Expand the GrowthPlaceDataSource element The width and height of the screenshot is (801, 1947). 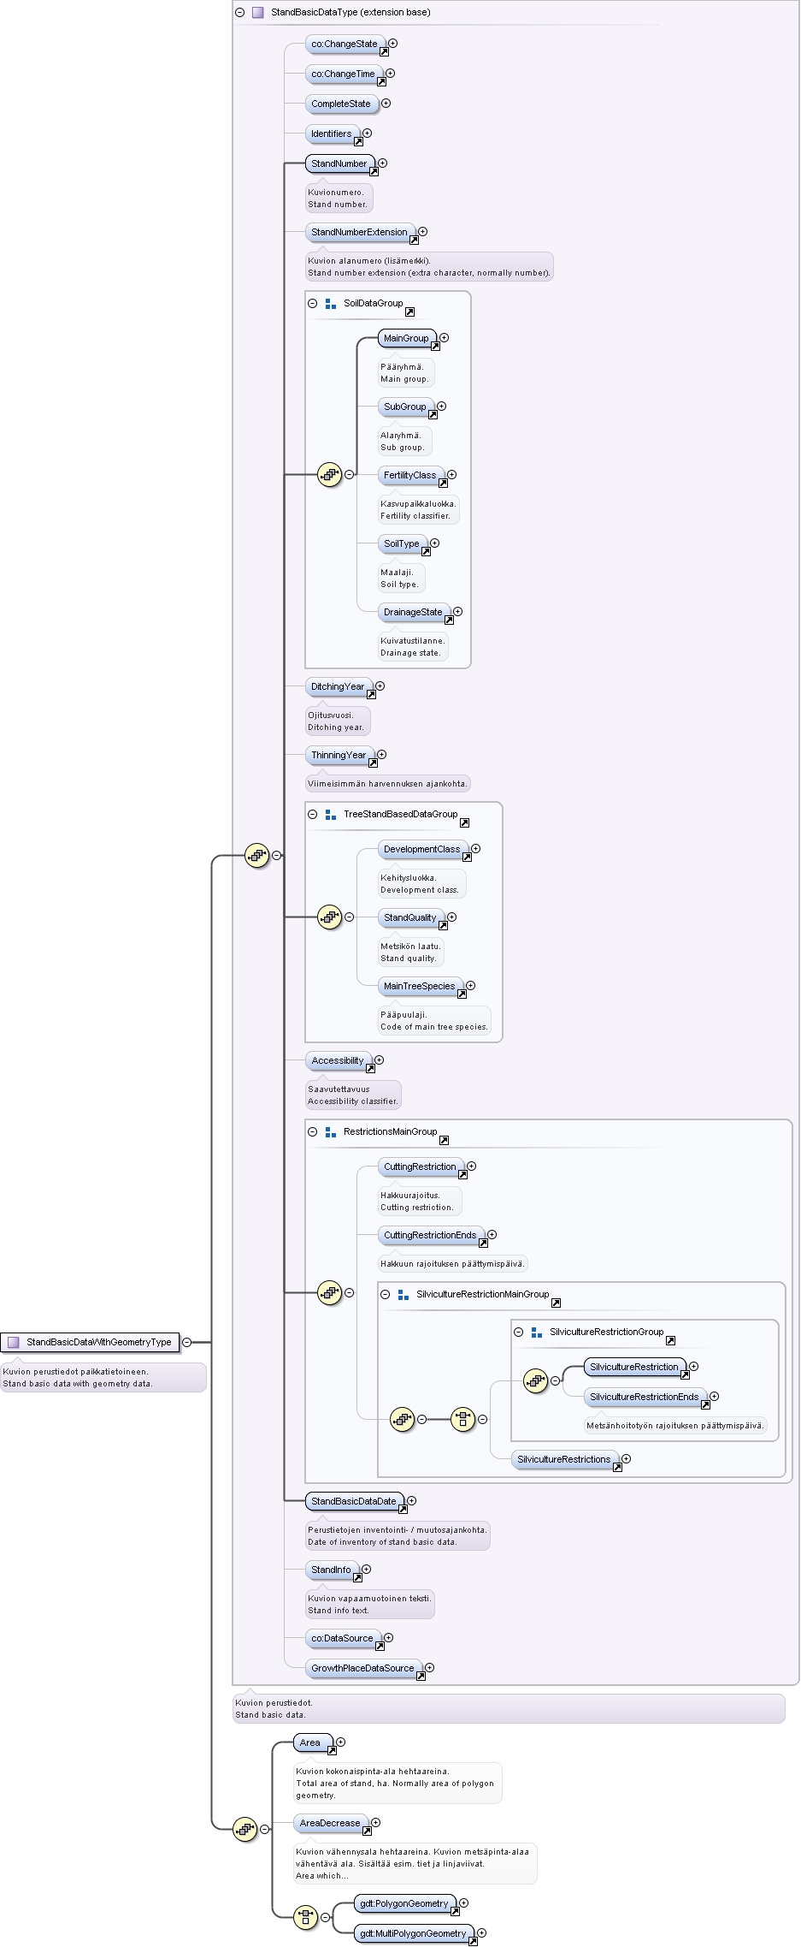[x=430, y=1667]
